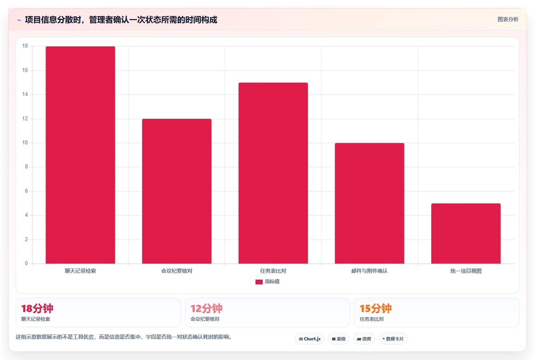Viewport: 535px width, 360px height.
Task: Click the Chart.js tag
Action: click(x=310, y=339)
